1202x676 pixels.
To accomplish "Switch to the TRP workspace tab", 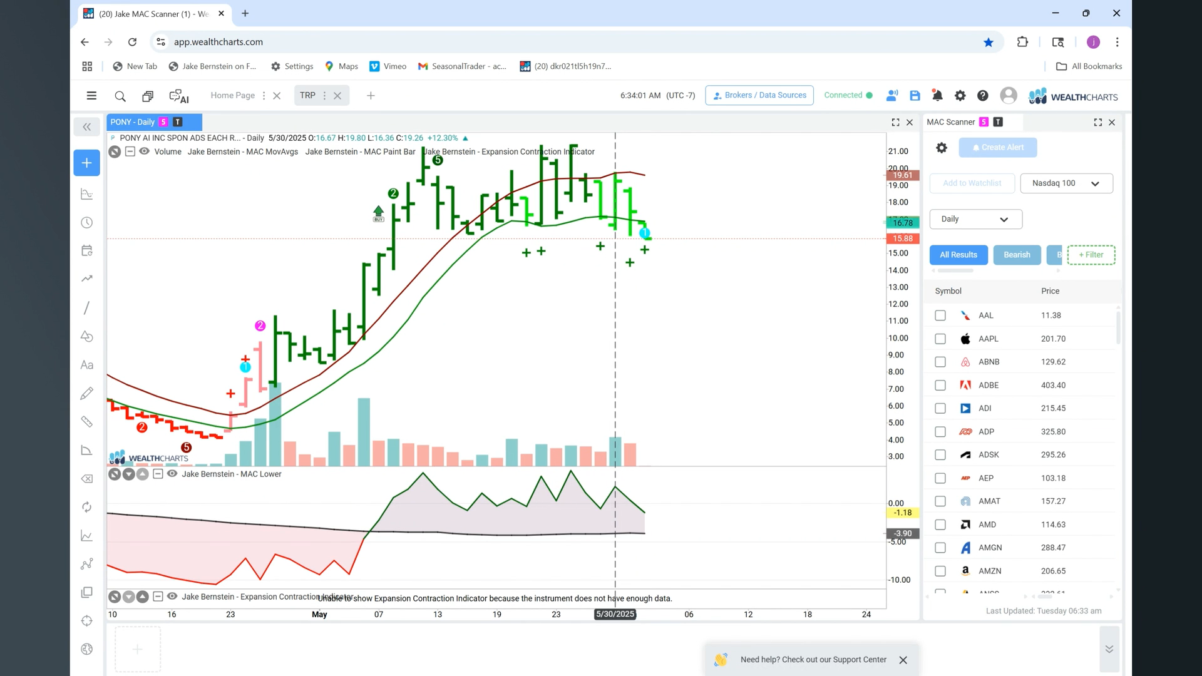I will [x=307, y=95].
